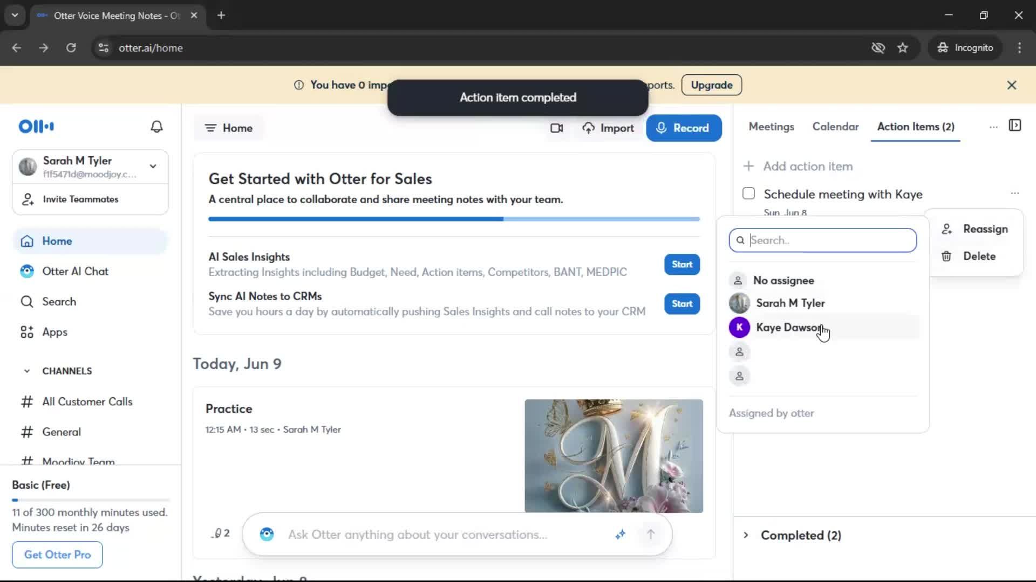1036x582 pixels.
Task: Open a new browser tab with plus
Action: 221,15
